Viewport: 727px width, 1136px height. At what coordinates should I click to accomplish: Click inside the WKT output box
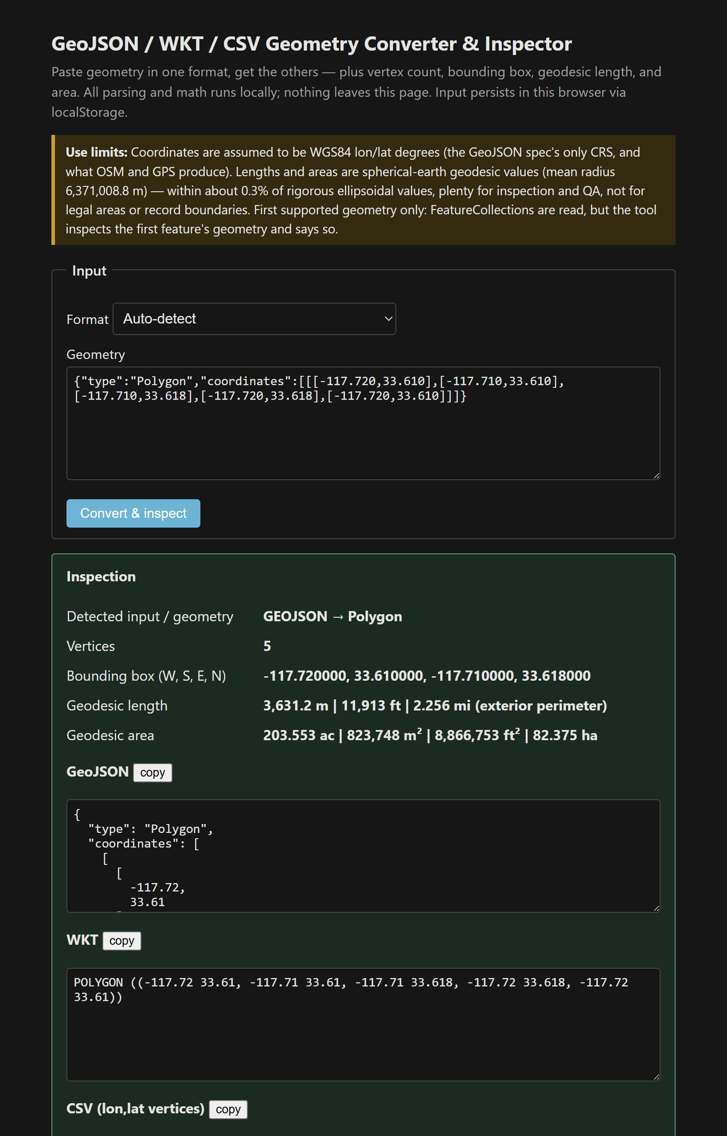[x=363, y=1025]
